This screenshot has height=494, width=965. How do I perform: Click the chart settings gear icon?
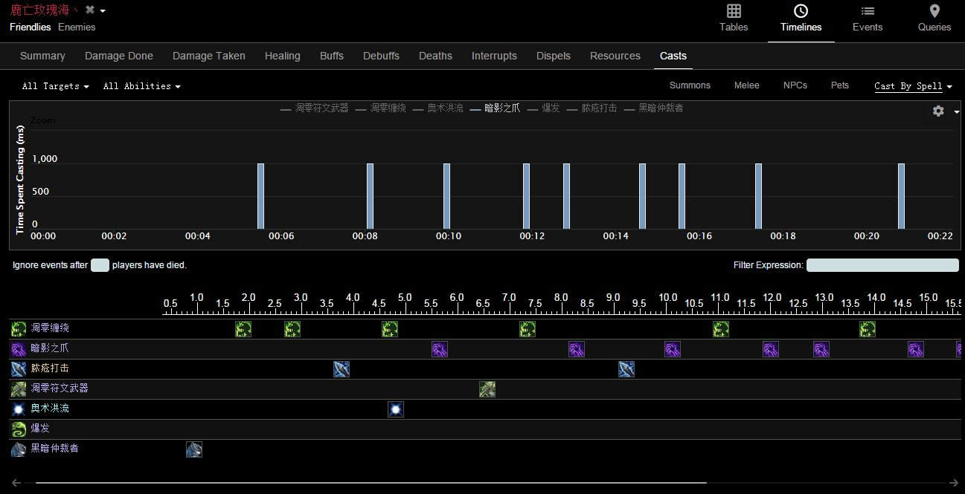coord(938,111)
